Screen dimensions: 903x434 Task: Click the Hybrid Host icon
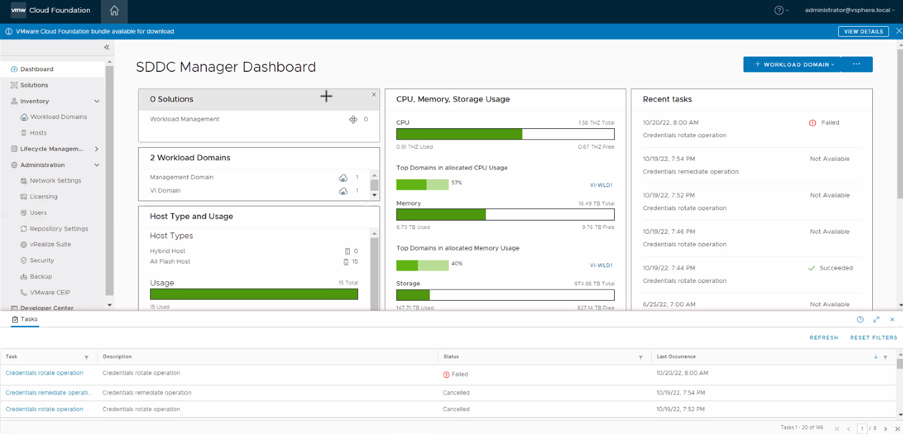coord(347,252)
